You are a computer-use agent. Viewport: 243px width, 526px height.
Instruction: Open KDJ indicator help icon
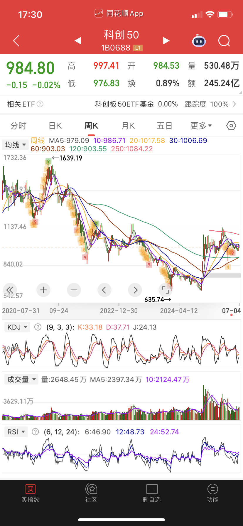point(38,327)
